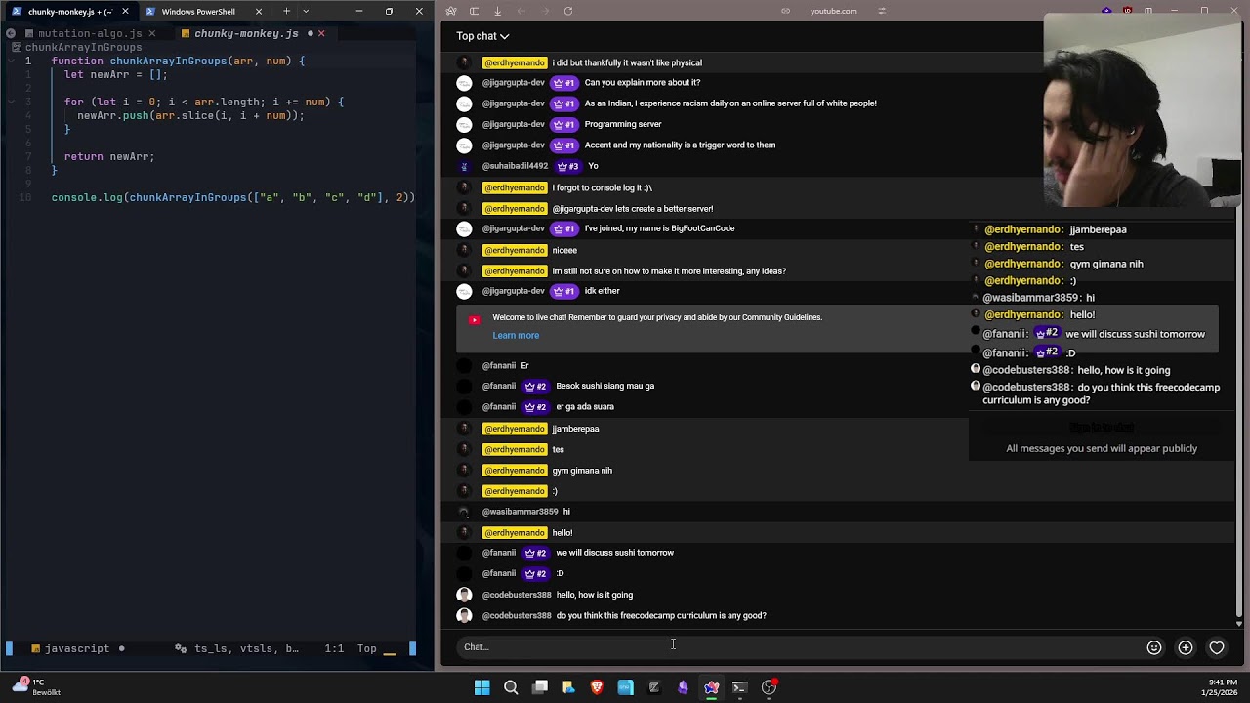Close the Windows PowerShell terminal tab
Screen dimensions: 1250x703
(259, 12)
